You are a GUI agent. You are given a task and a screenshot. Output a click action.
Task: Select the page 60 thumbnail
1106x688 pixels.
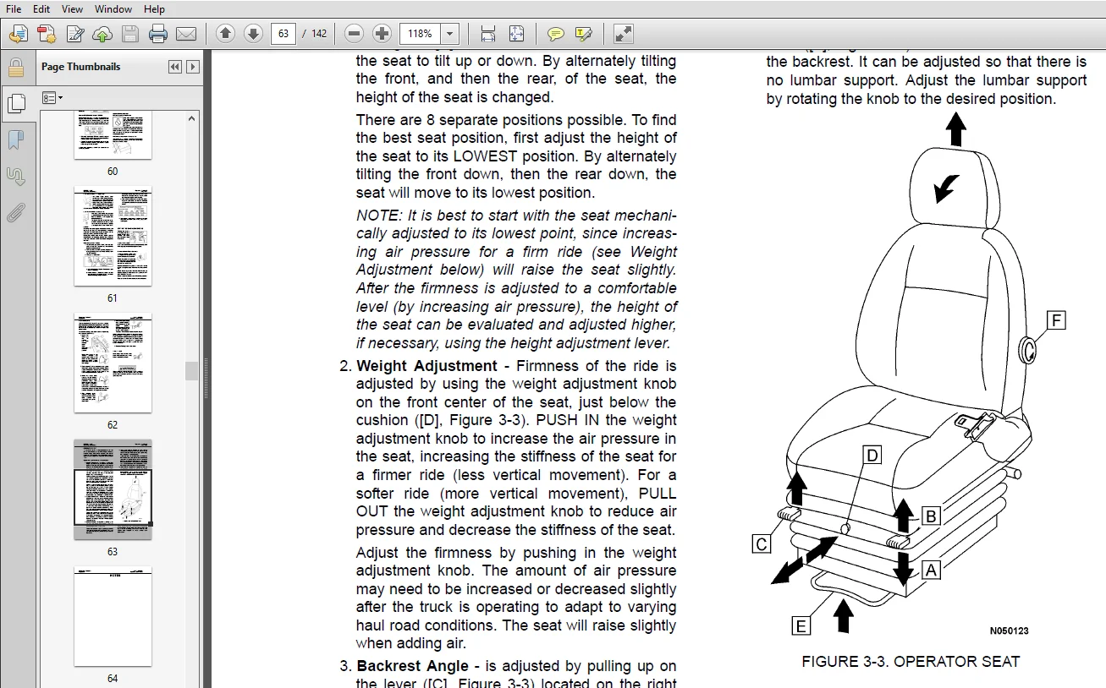[x=113, y=134]
